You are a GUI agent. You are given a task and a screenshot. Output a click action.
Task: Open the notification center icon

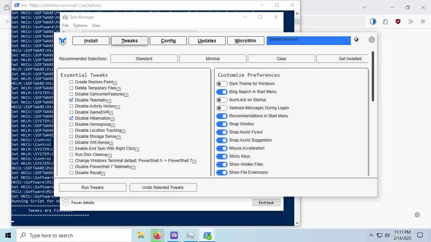[x=420, y=235]
